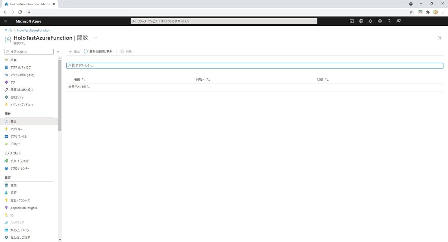Viewport: 448px width, 242px height.
Task: Click HoloTestAzureFunction breadcrumb link
Action: [34, 30]
